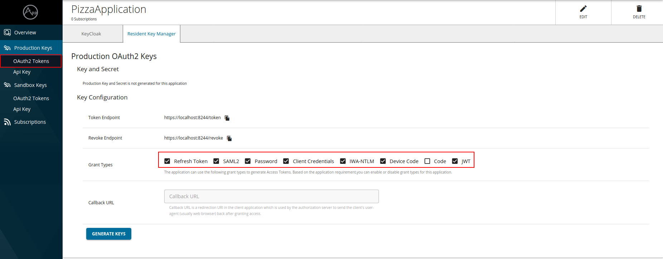This screenshot has width=663, height=259.
Task: Open OAuth2 Tokens under Sandbox Keys
Action: pyautogui.click(x=31, y=98)
